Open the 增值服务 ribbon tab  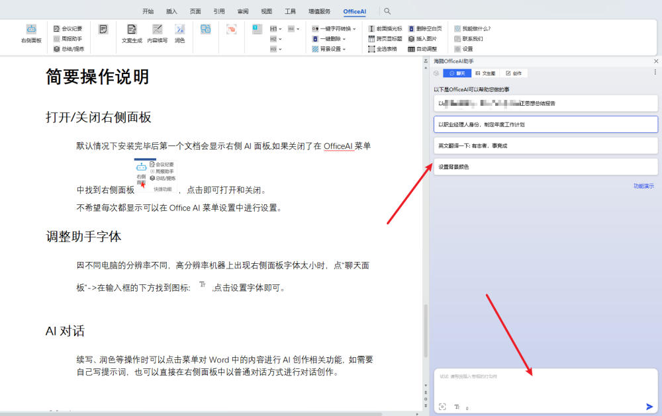(319, 11)
